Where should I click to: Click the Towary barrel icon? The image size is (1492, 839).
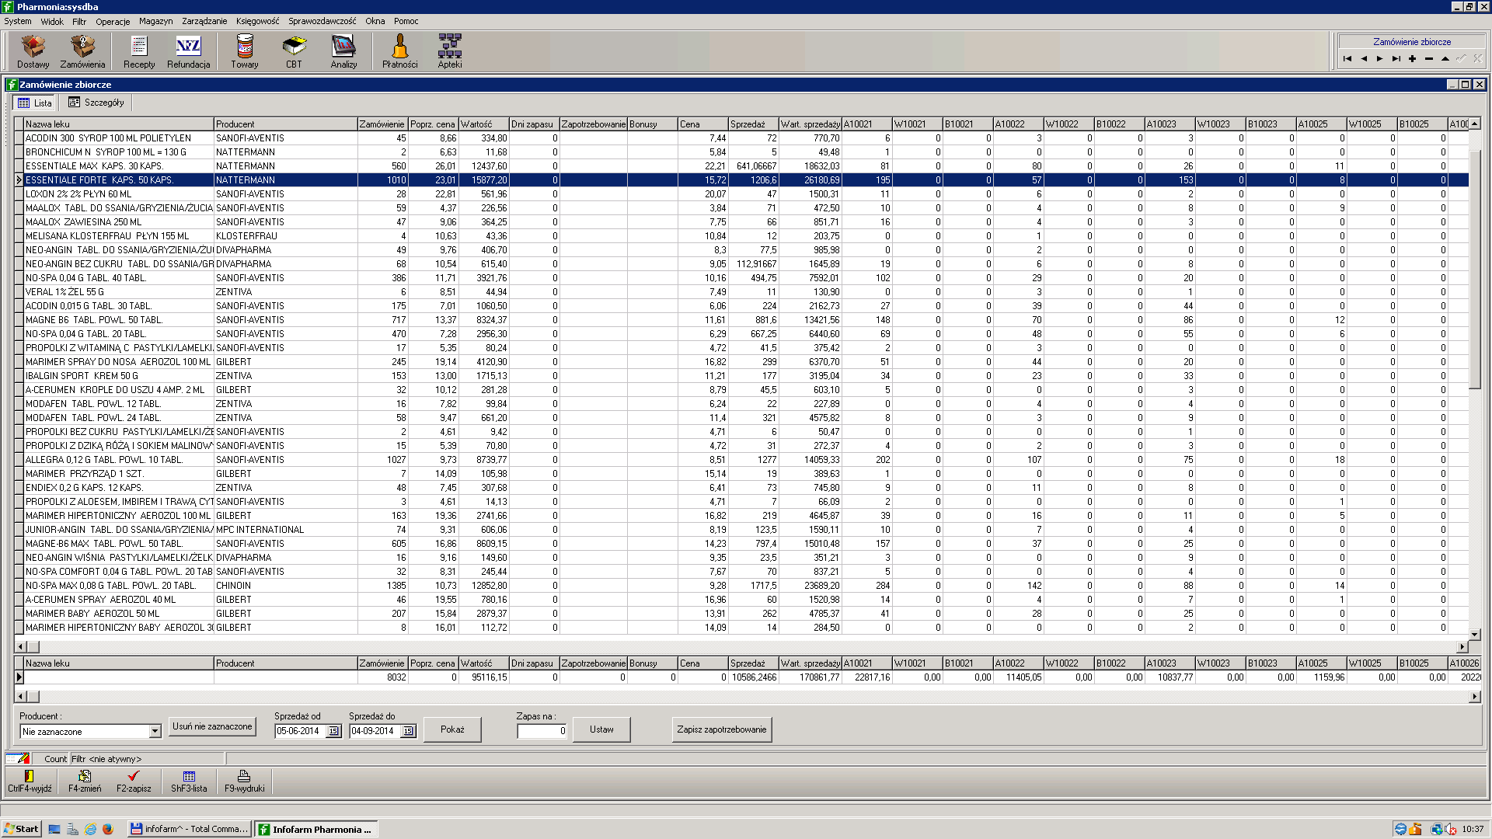(x=245, y=51)
